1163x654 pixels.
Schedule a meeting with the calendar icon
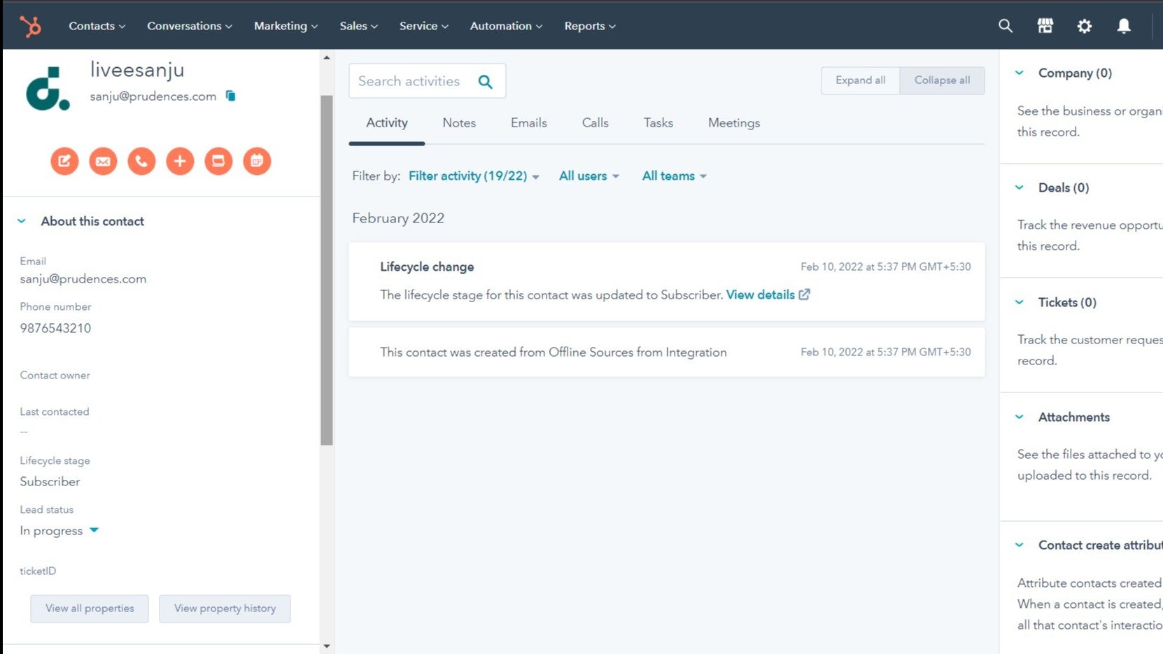coord(257,161)
